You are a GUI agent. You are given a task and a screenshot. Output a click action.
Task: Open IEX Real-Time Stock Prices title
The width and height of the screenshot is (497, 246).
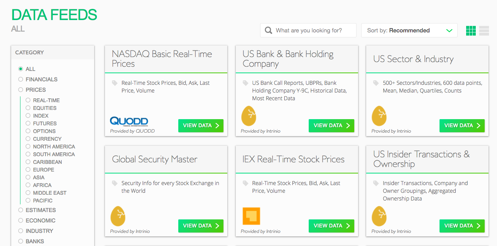(x=294, y=159)
